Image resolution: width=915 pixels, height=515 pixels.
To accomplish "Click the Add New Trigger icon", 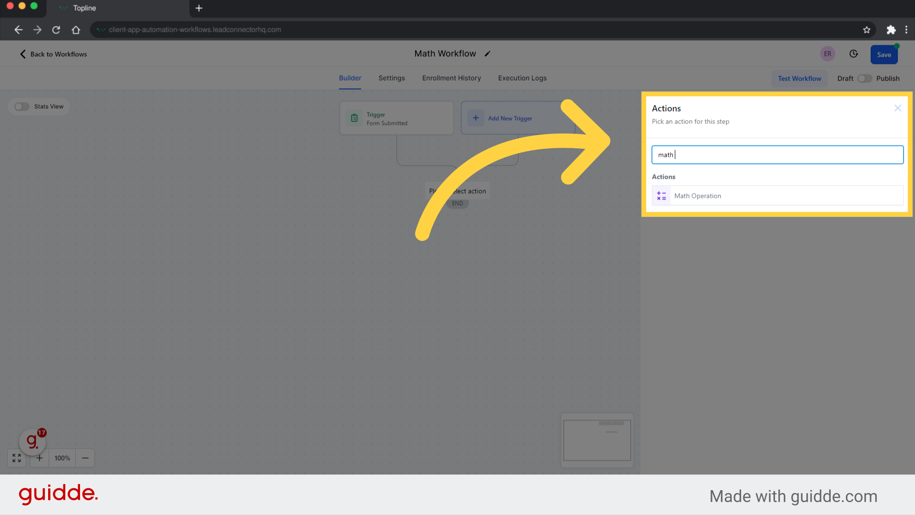I will pos(475,118).
